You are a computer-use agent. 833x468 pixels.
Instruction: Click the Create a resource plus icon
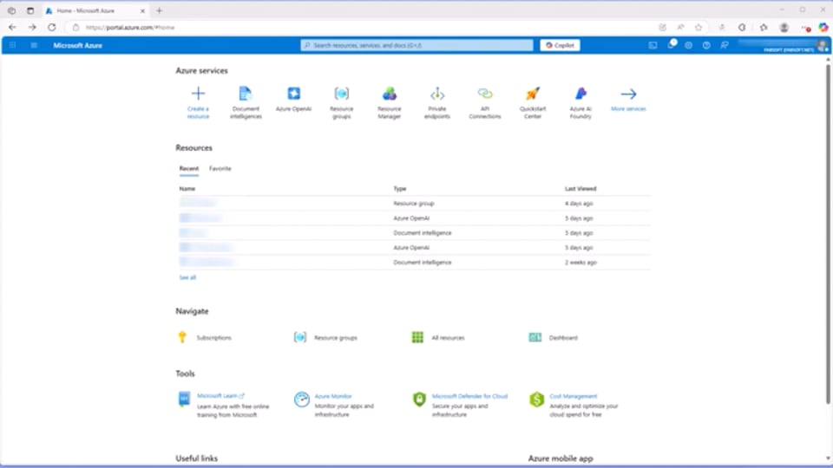point(198,94)
